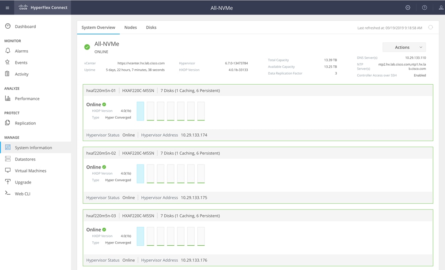Click the HXDP Version value 4.0.1b-33133
This screenshot has width=445, height=270.
click(238, 70)
